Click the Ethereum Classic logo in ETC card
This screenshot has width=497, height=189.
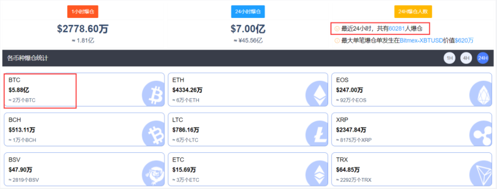pyautogui.click(x=317, y=174)
